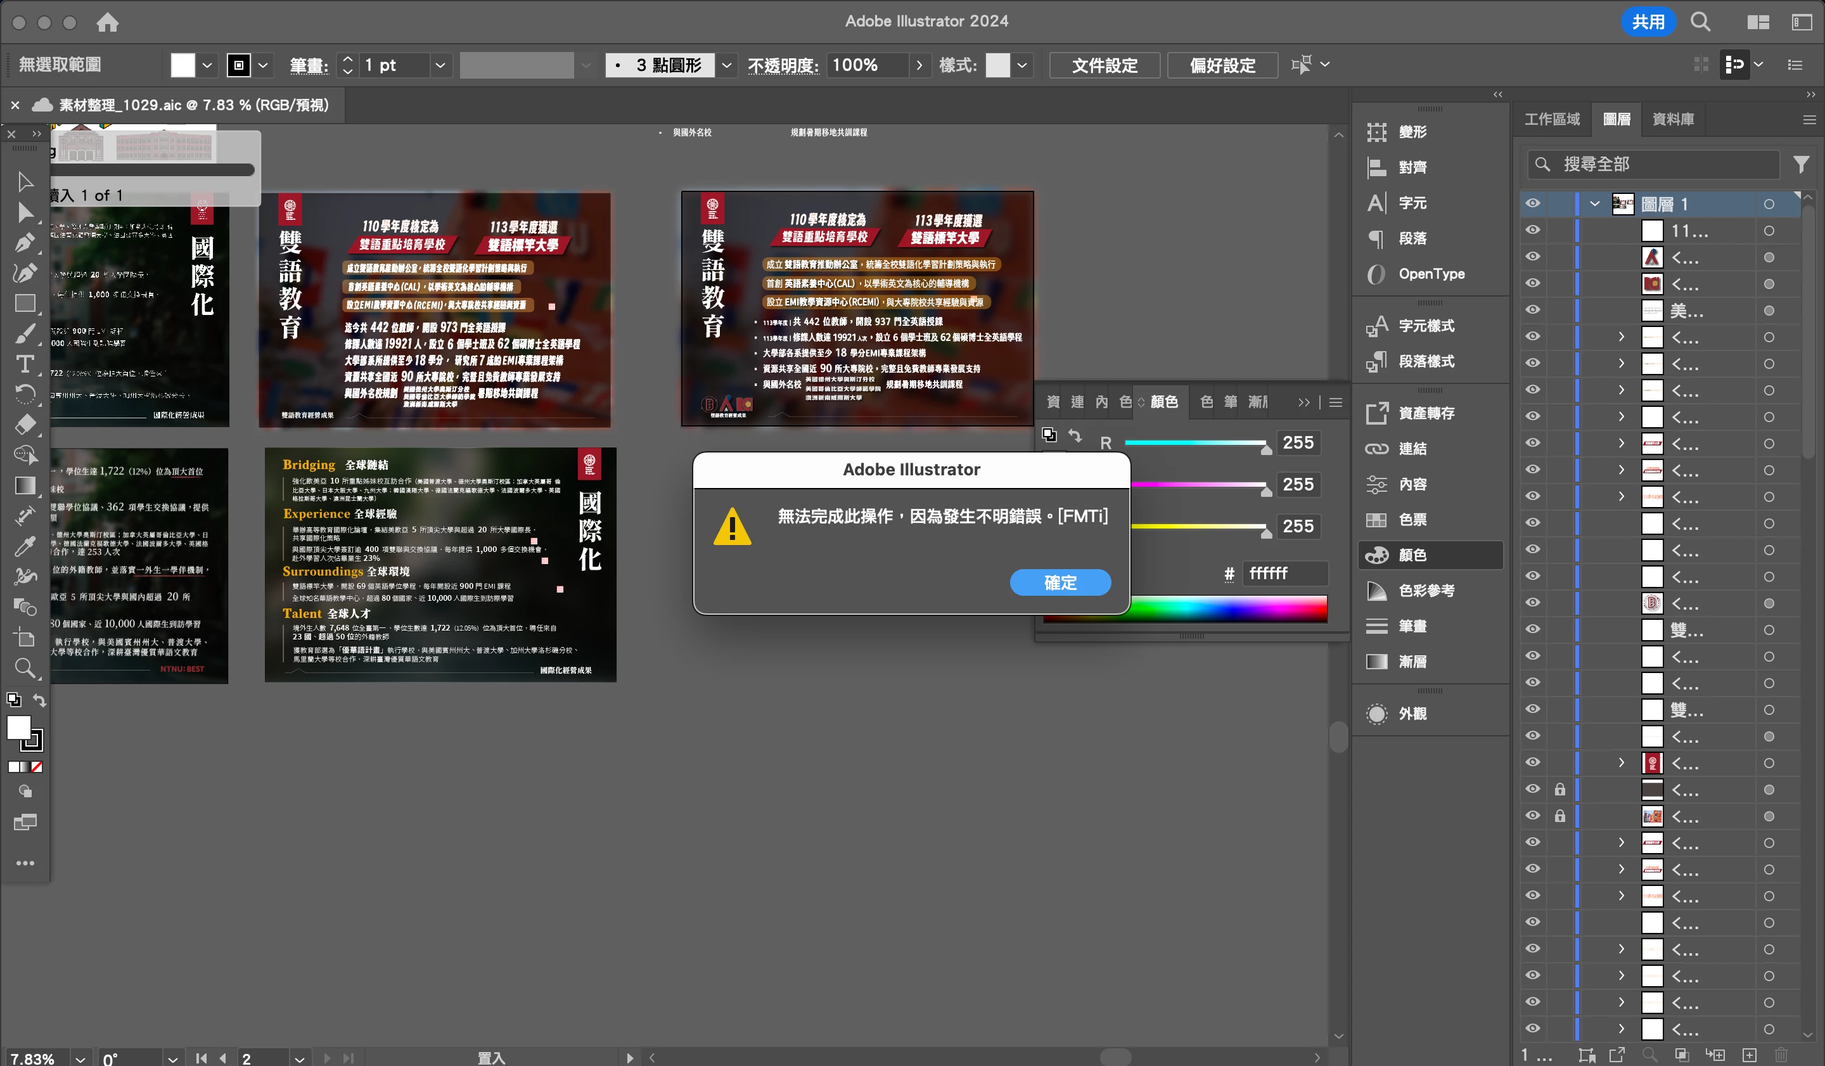This screenshot has height=1066, width=1825.
Task: Open the 變形 (Transform) panel
Action: coord(1412,132)
